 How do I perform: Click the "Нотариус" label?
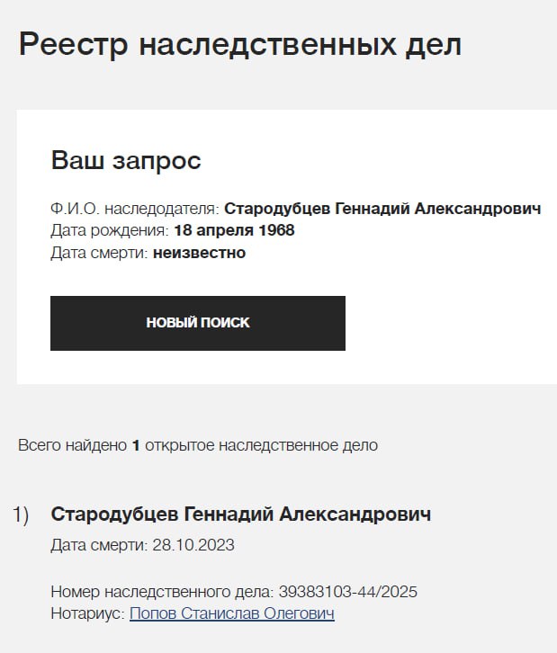pos(88,613)
